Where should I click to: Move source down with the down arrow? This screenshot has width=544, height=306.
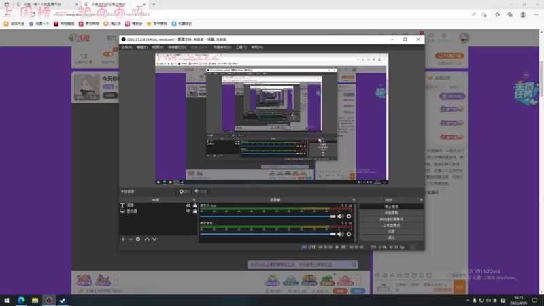click(154, 239)
